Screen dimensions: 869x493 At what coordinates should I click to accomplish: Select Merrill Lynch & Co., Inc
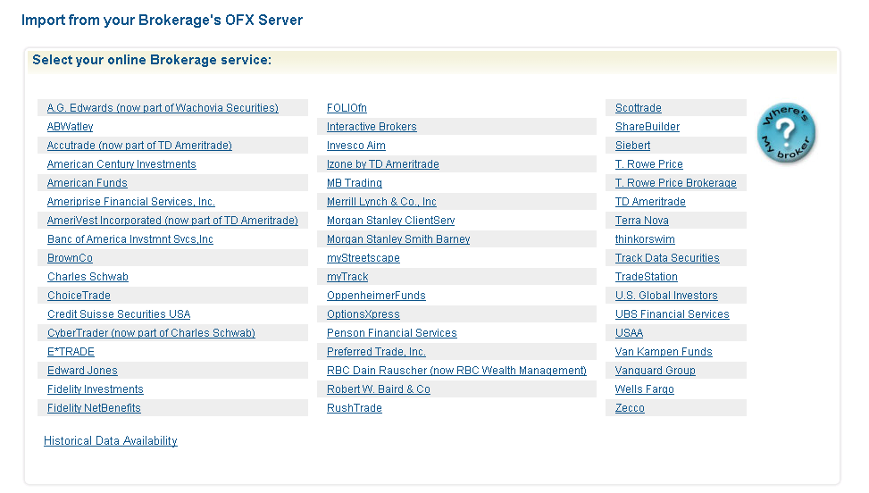click(x=381, y=202)
